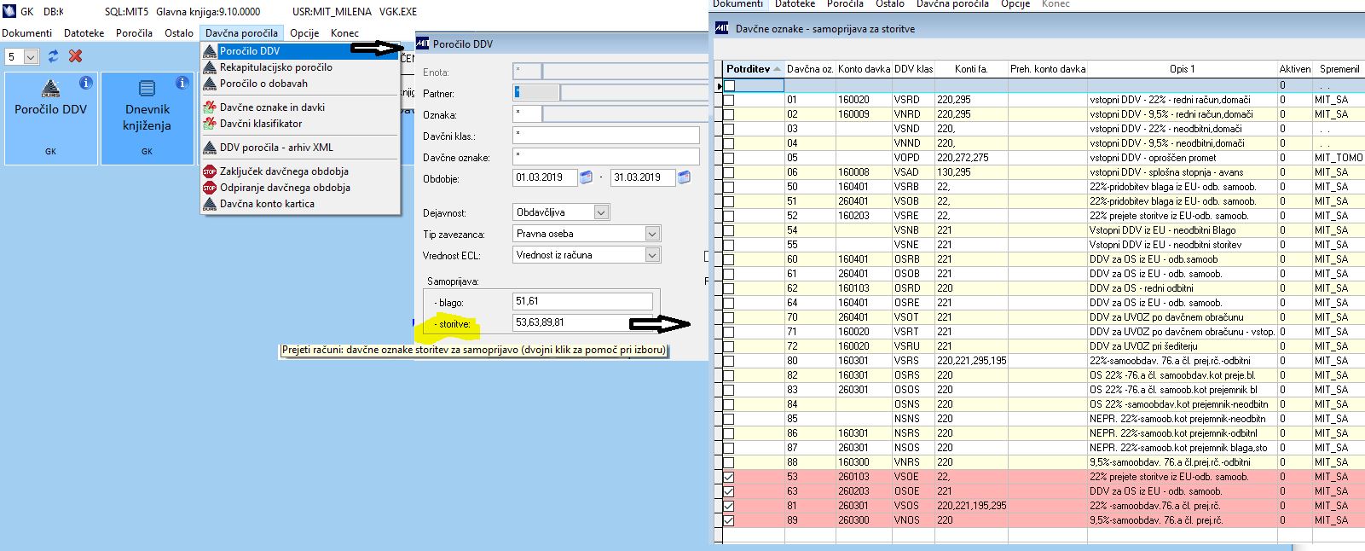Image resolution: width=1365 pixels, height=551 pixels.
Task: Click the Samoprijava blago input field
Action: [582, 301]
